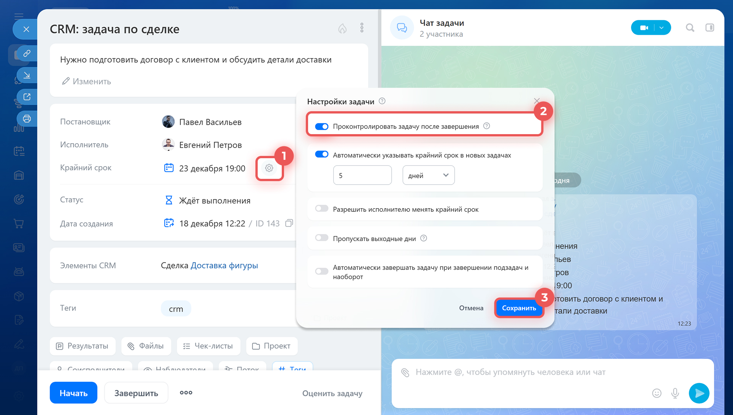733x415 pixels.
Task: Click the fire priority icon
Action: coord(342,28)
